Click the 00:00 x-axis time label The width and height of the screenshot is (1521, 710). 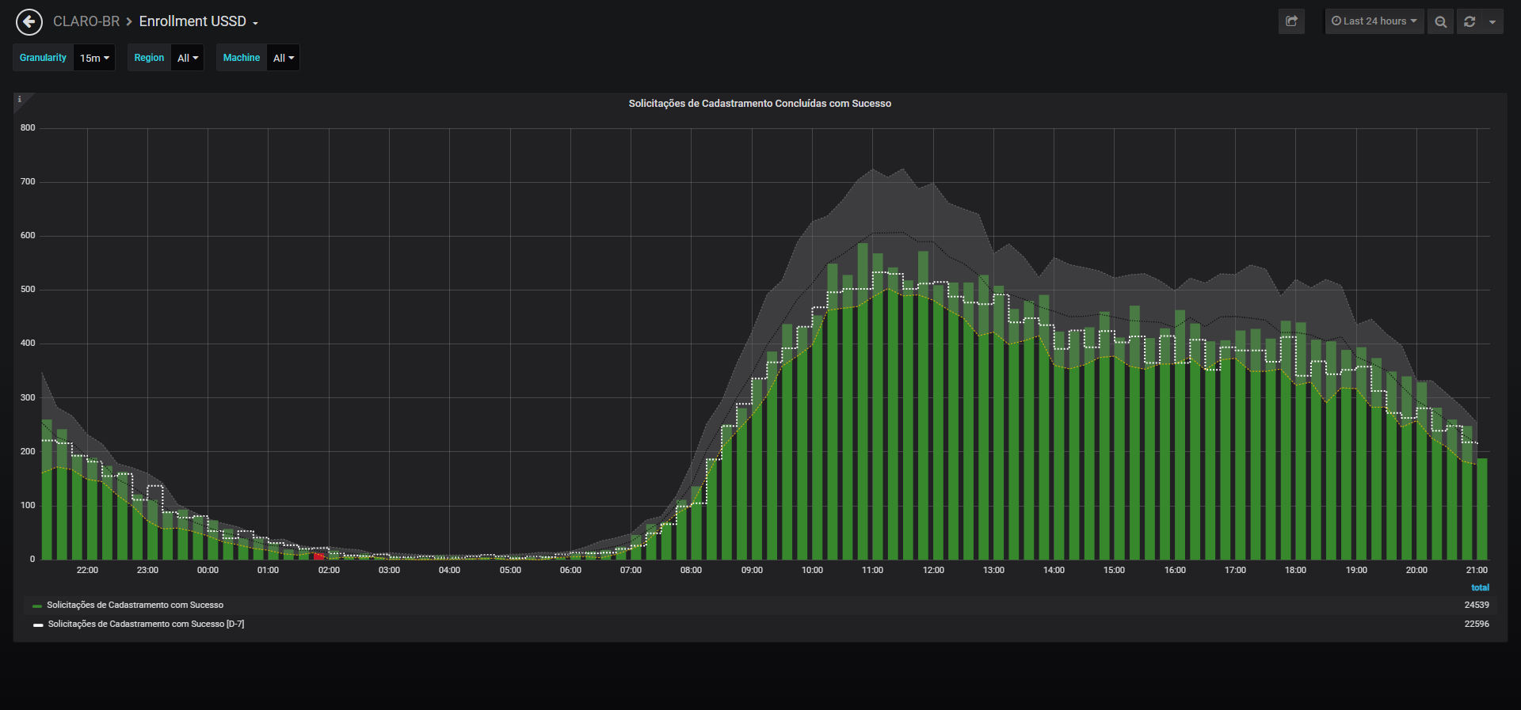point(208,571)
